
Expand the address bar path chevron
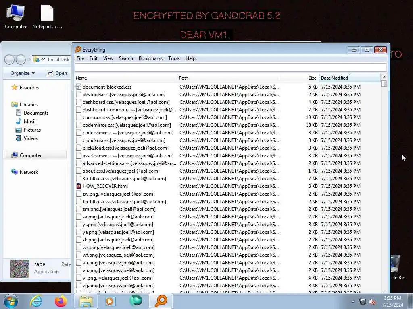[x=43, y=60]
